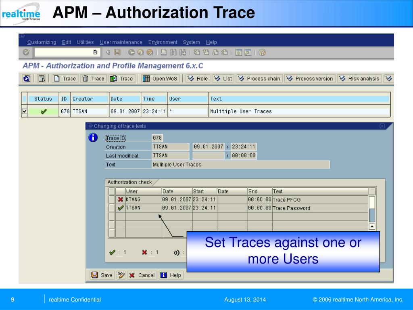Click the red X status icon for KTANG

point(120,199)
